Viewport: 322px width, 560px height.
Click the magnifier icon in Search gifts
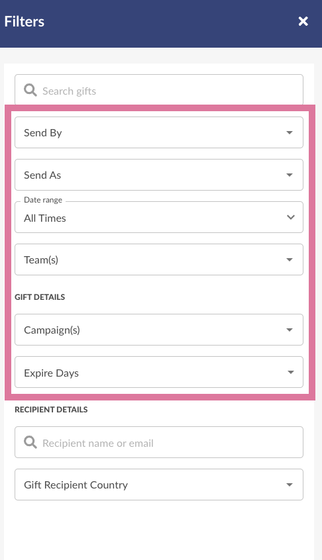30,90
